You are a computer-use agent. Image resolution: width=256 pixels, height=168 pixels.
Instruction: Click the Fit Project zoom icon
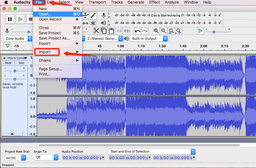[179, 31]
